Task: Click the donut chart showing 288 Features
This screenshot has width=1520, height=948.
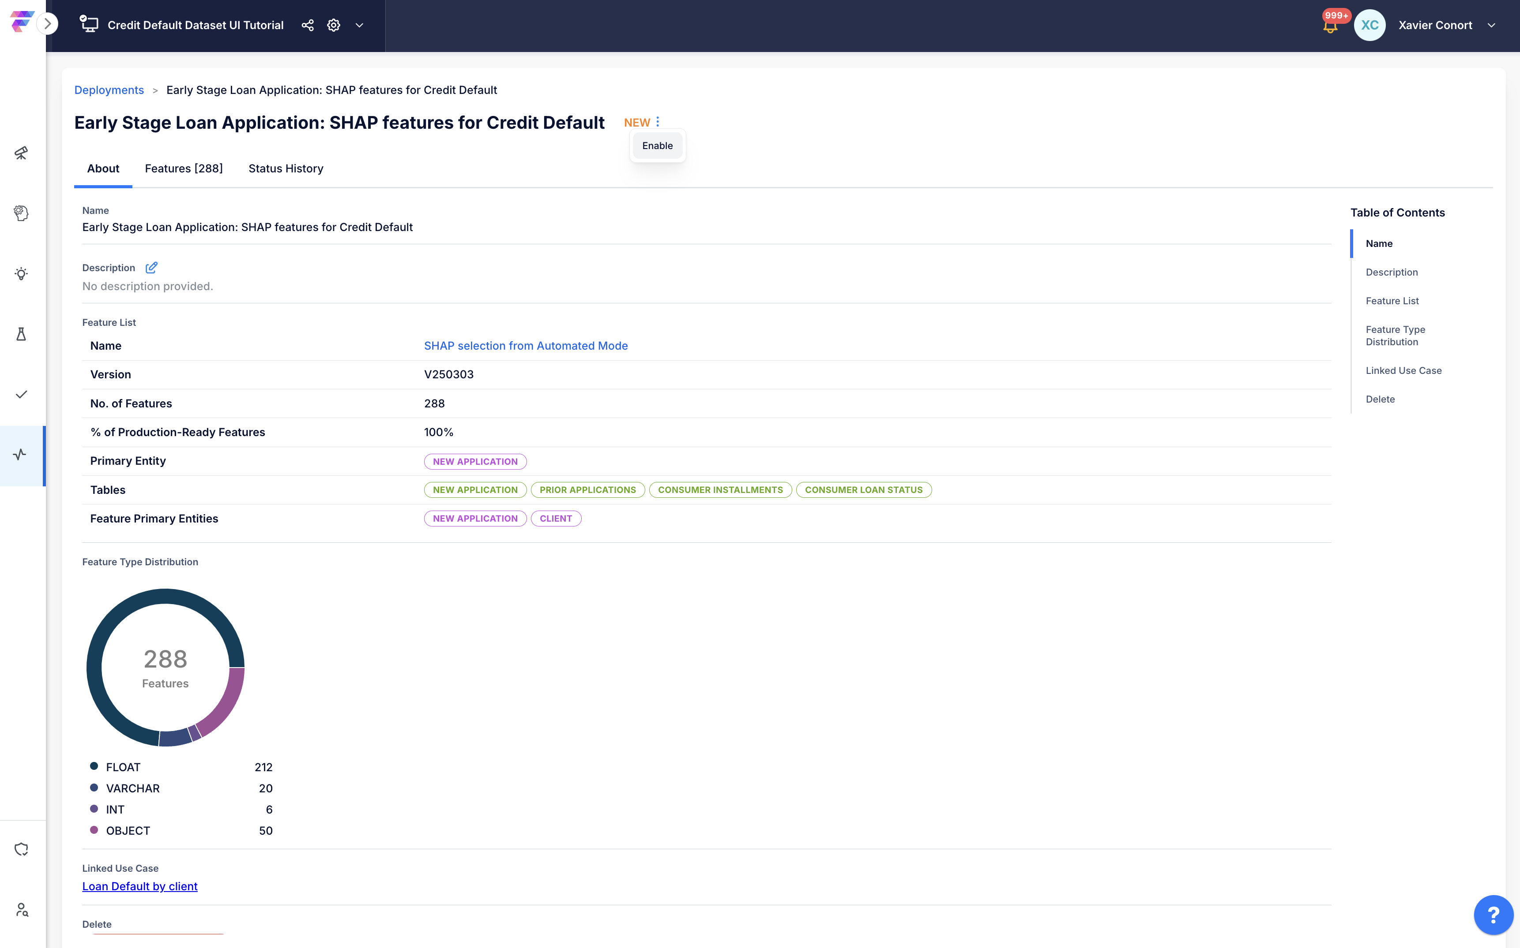Action: point(165,667)
